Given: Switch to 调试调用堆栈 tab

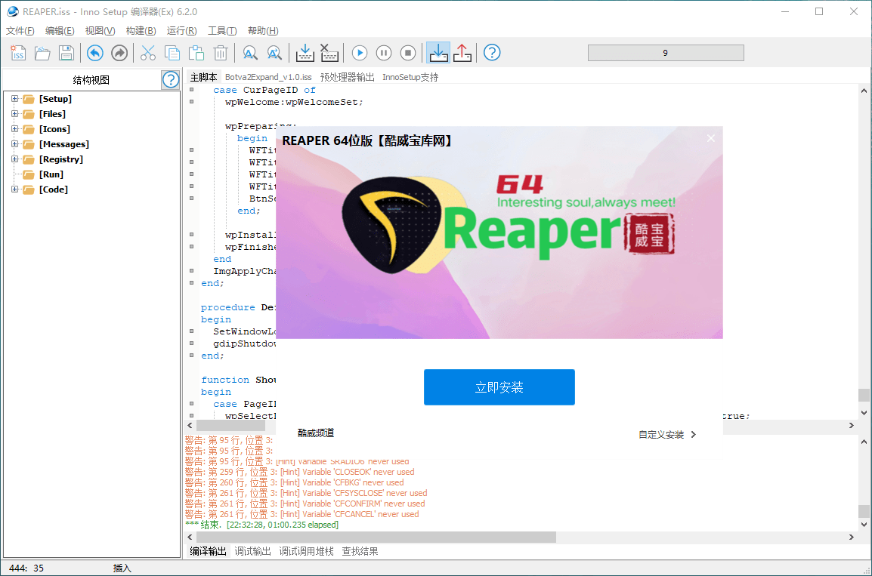Looking at the screenshot, I should coord(307,551).
